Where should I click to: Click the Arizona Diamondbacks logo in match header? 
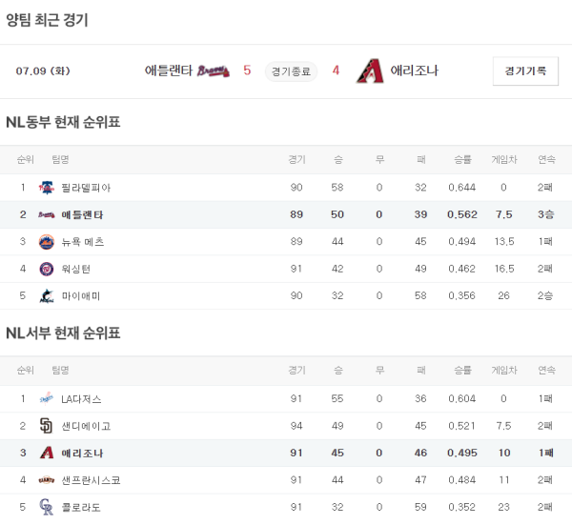pos(369,71)
